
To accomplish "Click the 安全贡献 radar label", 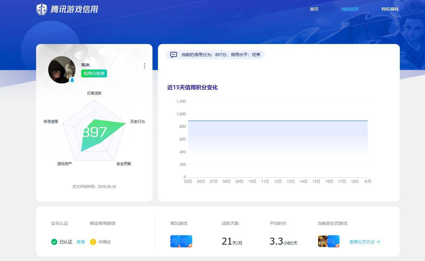I will 124,164.
